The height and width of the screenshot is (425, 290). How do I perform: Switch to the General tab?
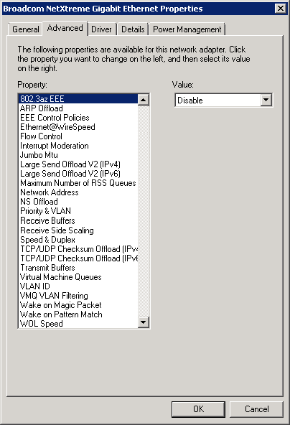[x=26, y=29]
